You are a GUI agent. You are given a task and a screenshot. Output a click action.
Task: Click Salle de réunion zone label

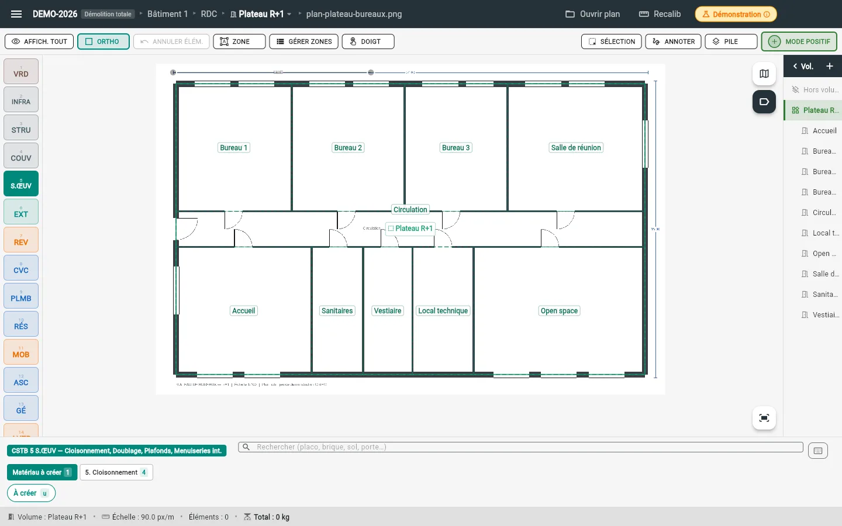[x=576, y=148]
